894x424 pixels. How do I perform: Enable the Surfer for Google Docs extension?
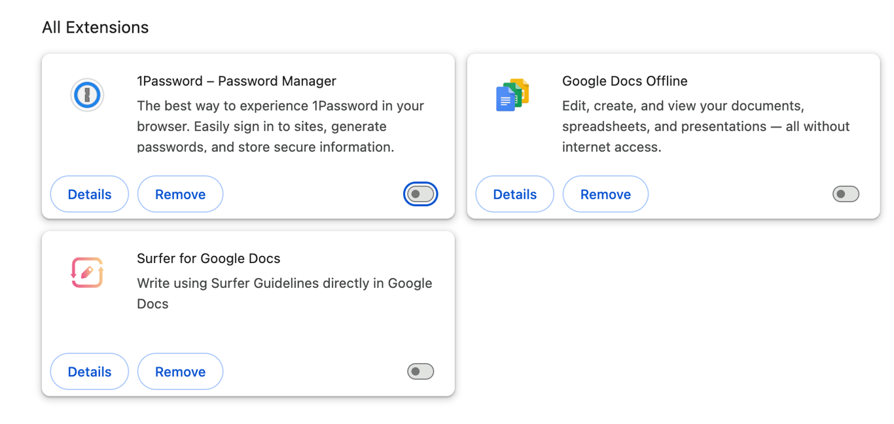tap(420, 371)
